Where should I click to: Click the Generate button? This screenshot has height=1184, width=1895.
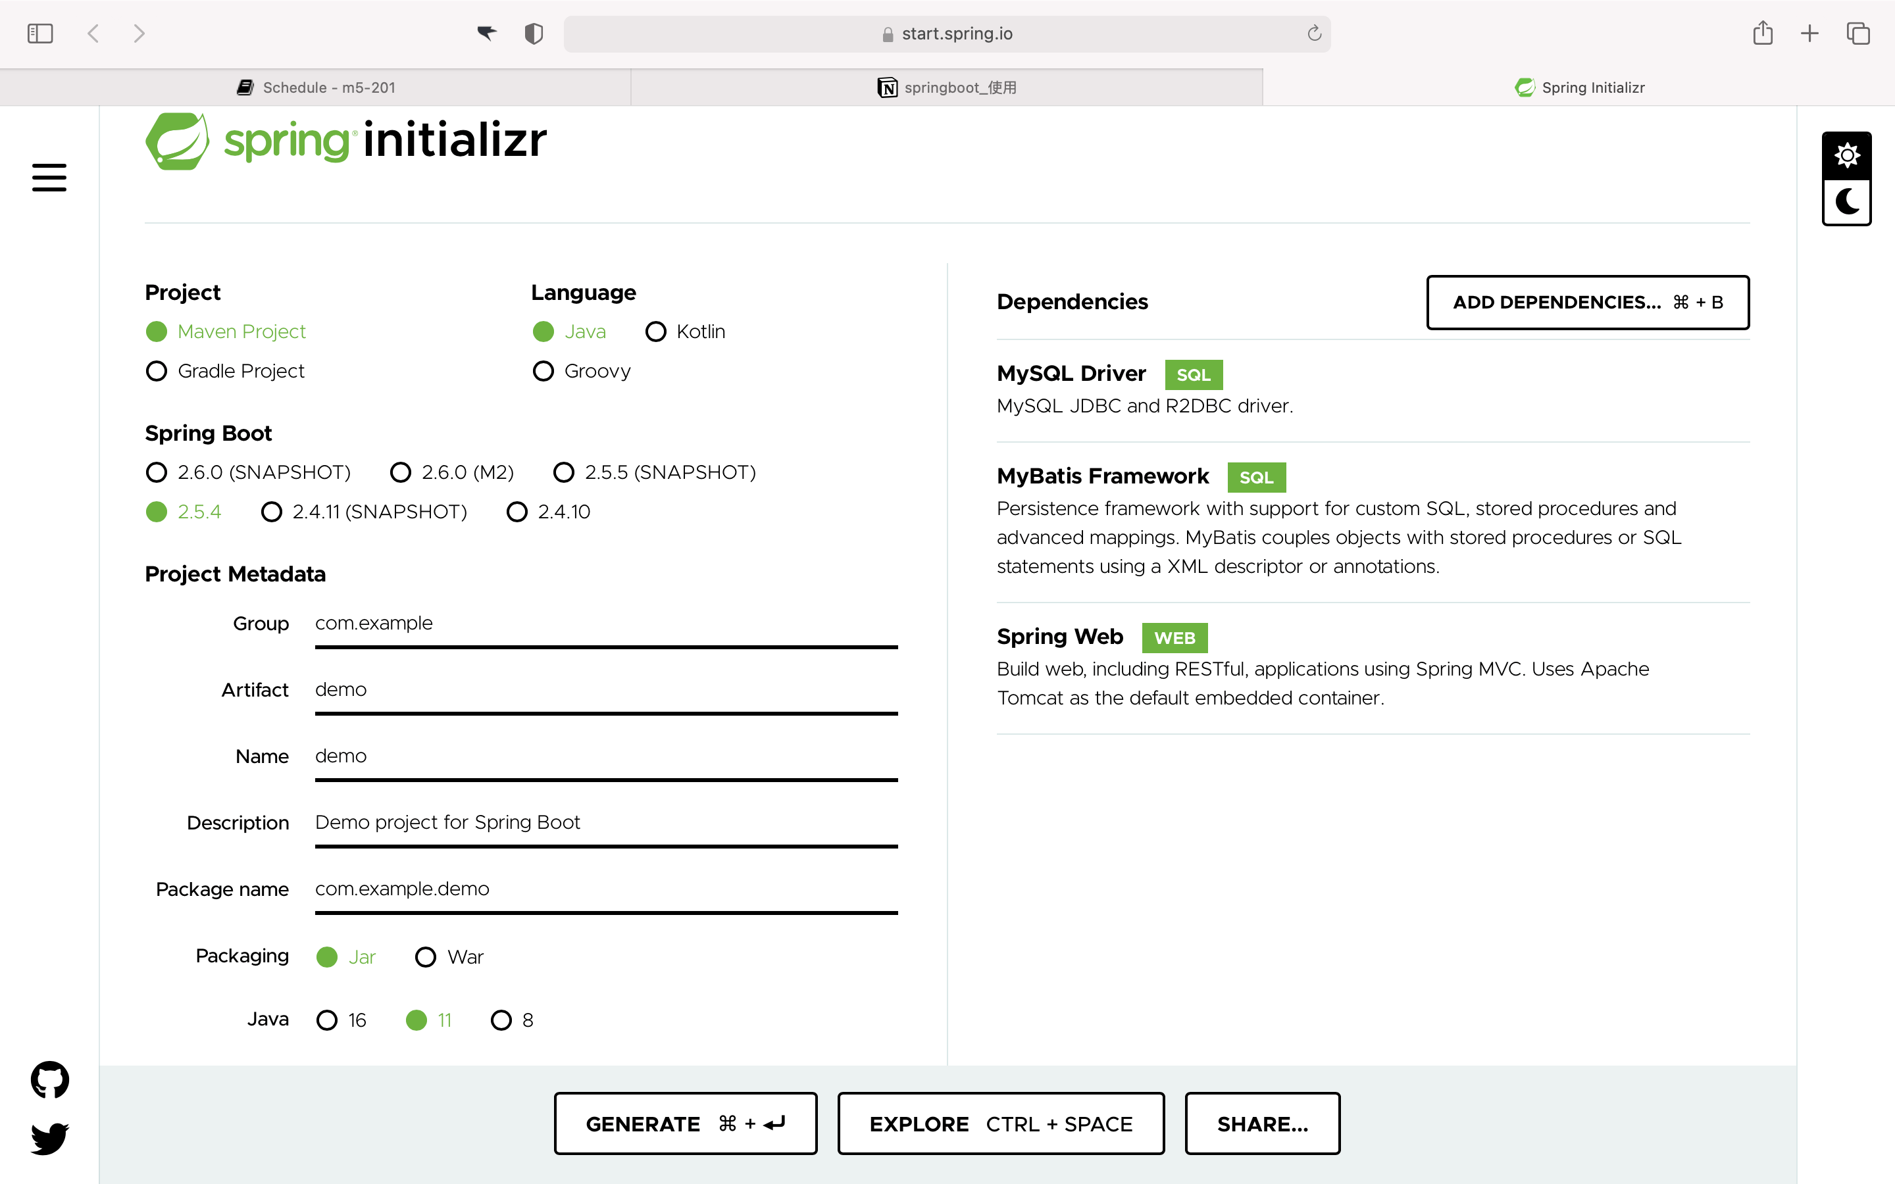[684, 1123]
